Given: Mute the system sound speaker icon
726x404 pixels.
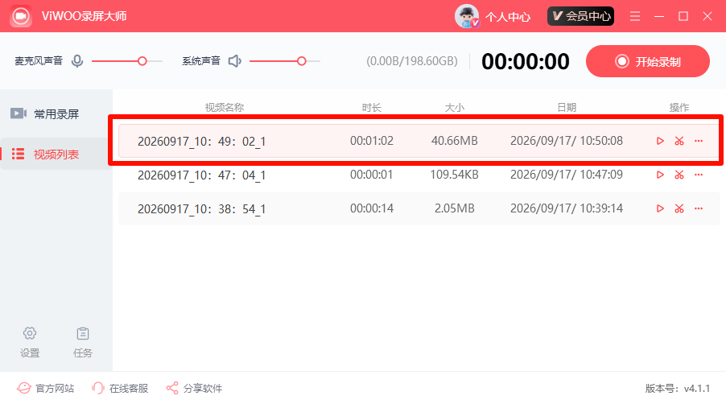Looking at the screenshot, I should pos(235,61).
